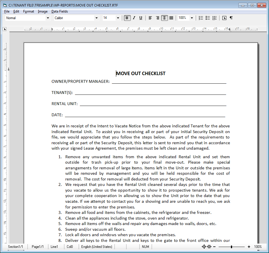The height and width of the screenshot is (253, 269).
Task: Justify the paragraph text
Action: click(x=171, y=18)
